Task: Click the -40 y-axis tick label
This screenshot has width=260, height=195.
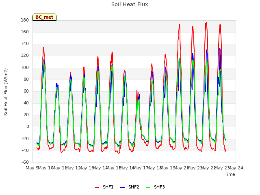Action: coord(25,151)
